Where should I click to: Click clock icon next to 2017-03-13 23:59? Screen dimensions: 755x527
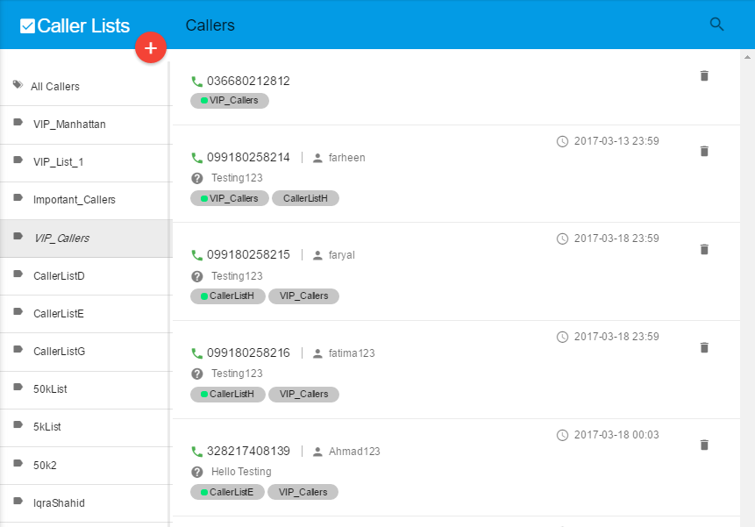[x=562, y=141]
